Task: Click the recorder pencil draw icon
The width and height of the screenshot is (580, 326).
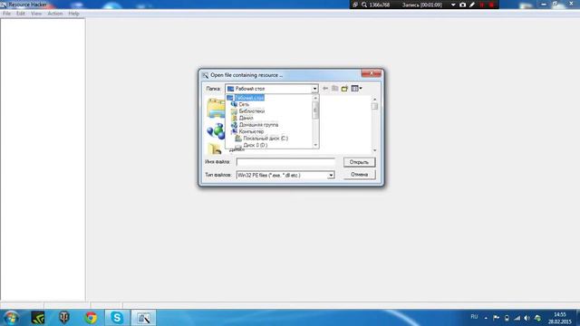Action: click(x=472, y=5)
